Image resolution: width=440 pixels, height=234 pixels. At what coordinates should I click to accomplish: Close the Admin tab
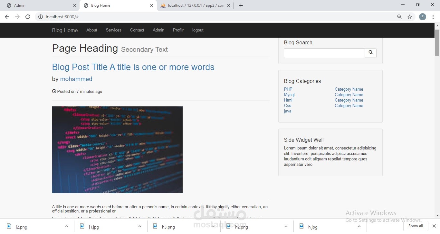[75, 5]
